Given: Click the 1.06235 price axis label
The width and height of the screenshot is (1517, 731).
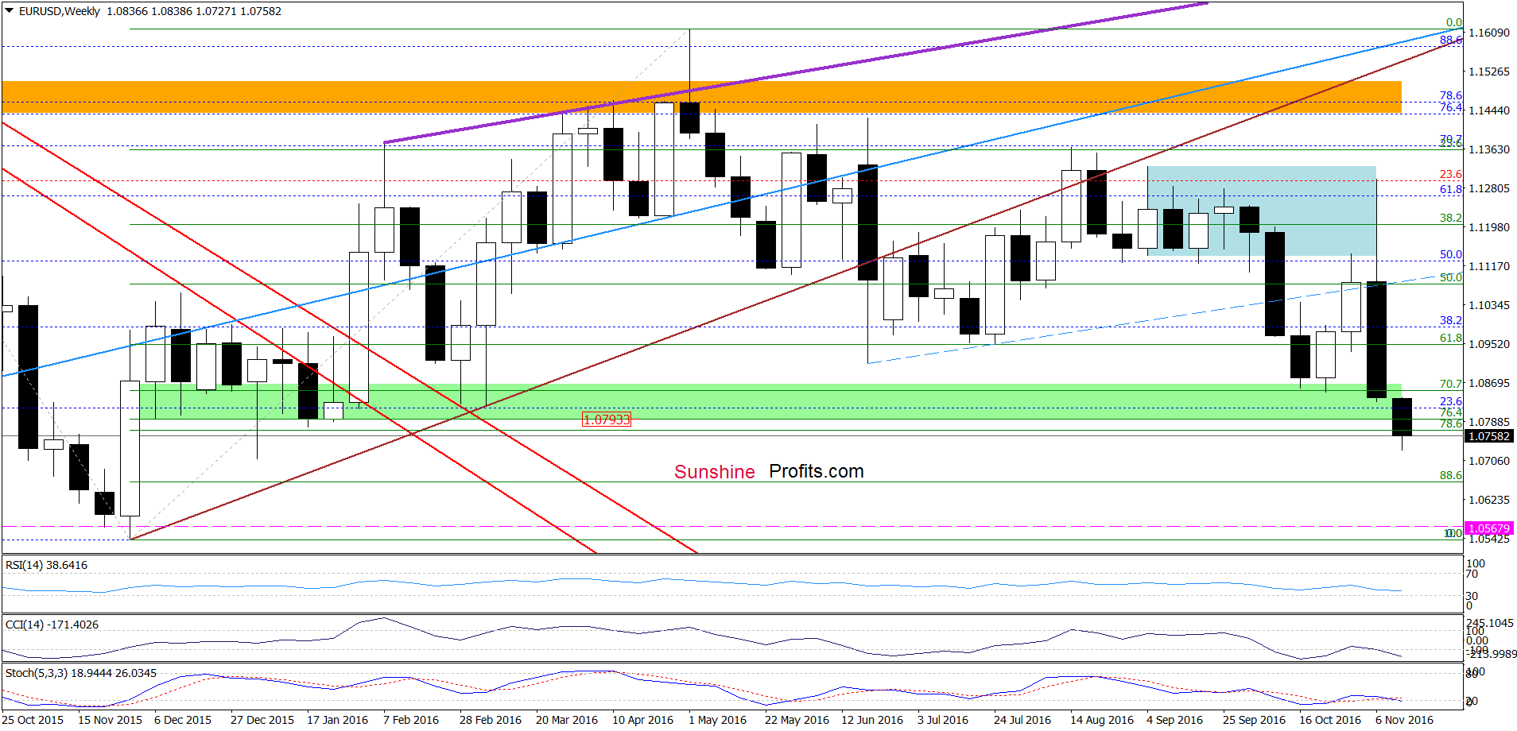Looking at the screenshot, I should [1488, 500].
